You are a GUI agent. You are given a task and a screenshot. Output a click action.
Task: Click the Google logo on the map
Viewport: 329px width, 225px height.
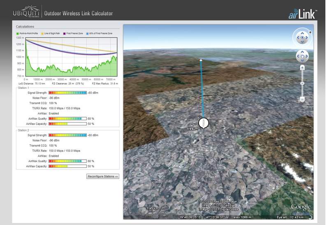pos(301,207)
